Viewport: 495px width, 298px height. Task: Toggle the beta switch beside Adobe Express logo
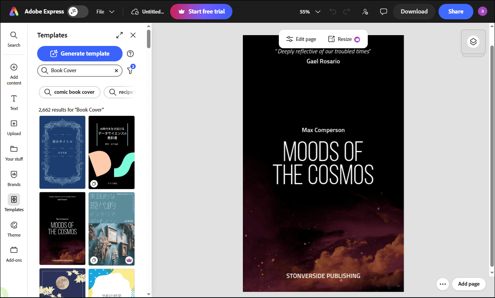pyautogui.click(x=77, y=12)
